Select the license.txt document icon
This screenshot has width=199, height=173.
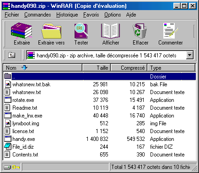click(x=7, y=131)
